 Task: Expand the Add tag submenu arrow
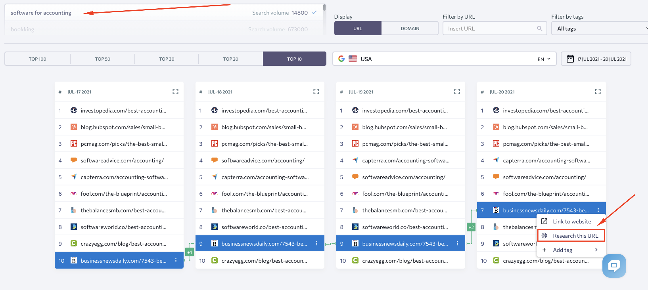coord(596,250)
